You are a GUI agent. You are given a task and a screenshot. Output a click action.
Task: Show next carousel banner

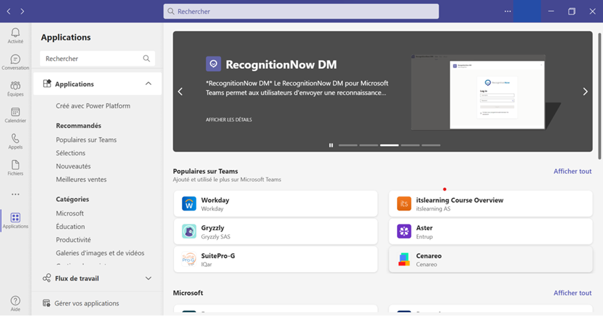[585, 92]
